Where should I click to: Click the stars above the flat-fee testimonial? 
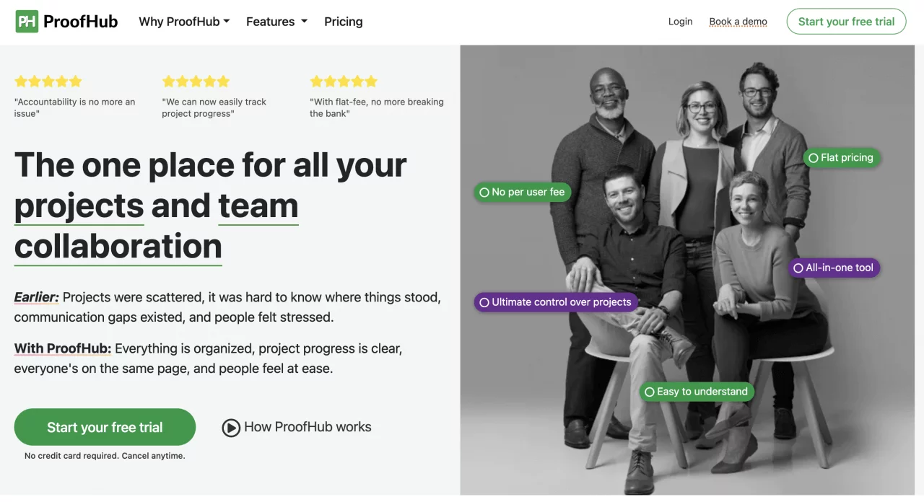(344, 82)
